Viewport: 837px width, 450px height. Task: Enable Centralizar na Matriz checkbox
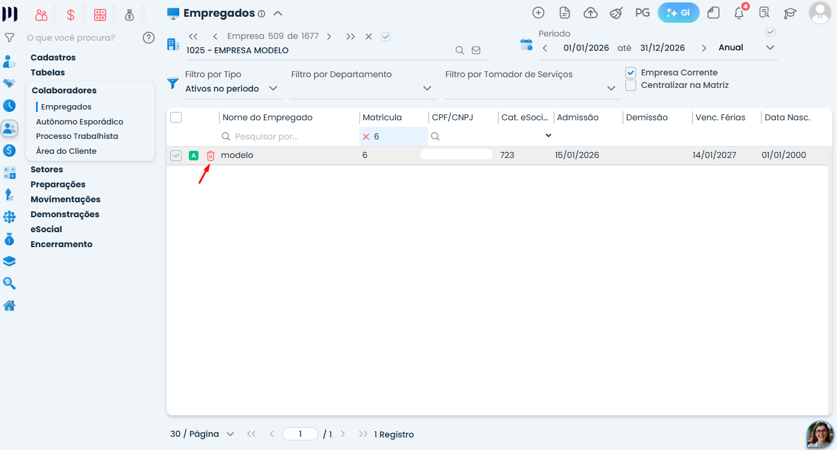click(631, 85)
